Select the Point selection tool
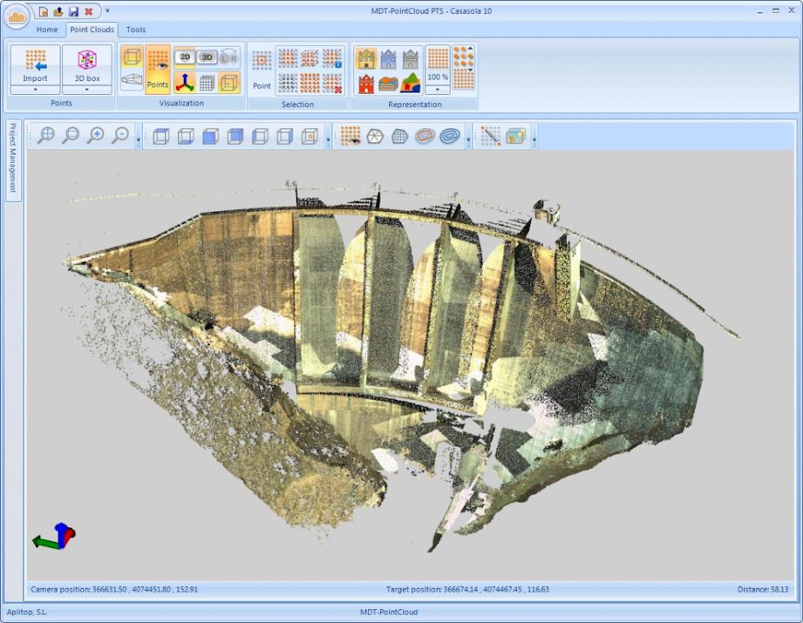803x623 pixels. tap(262, 70)
